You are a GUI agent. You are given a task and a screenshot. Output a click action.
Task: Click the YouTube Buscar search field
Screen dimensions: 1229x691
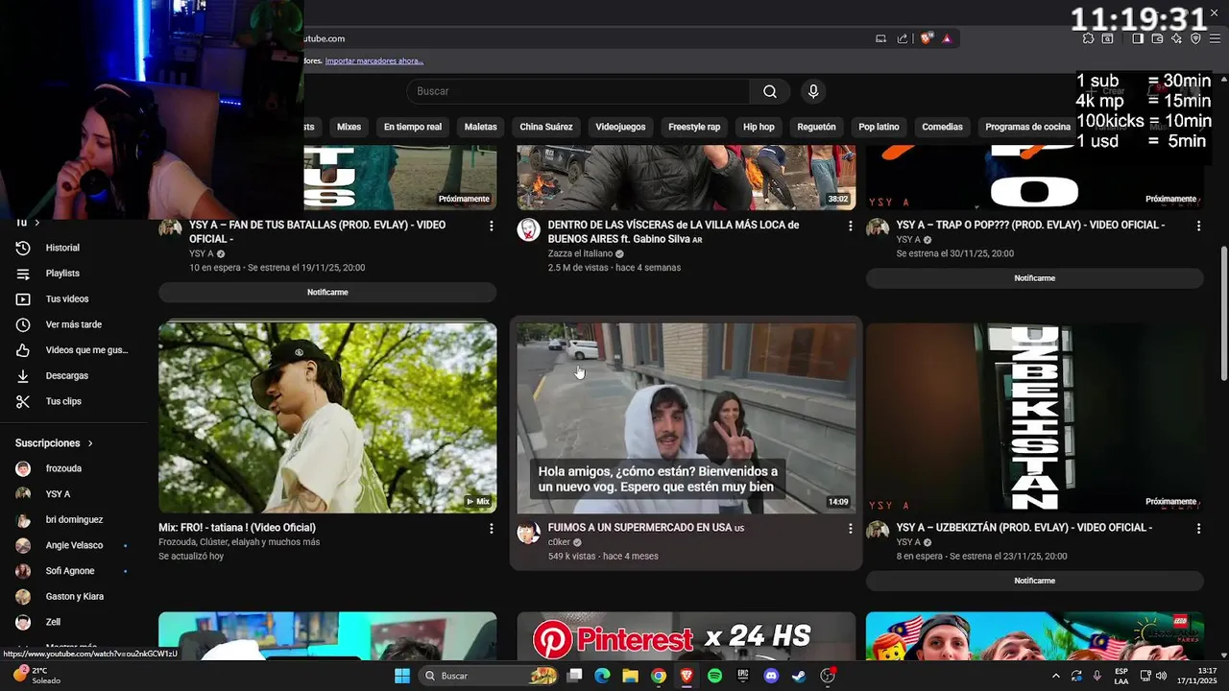pos(578,91)
